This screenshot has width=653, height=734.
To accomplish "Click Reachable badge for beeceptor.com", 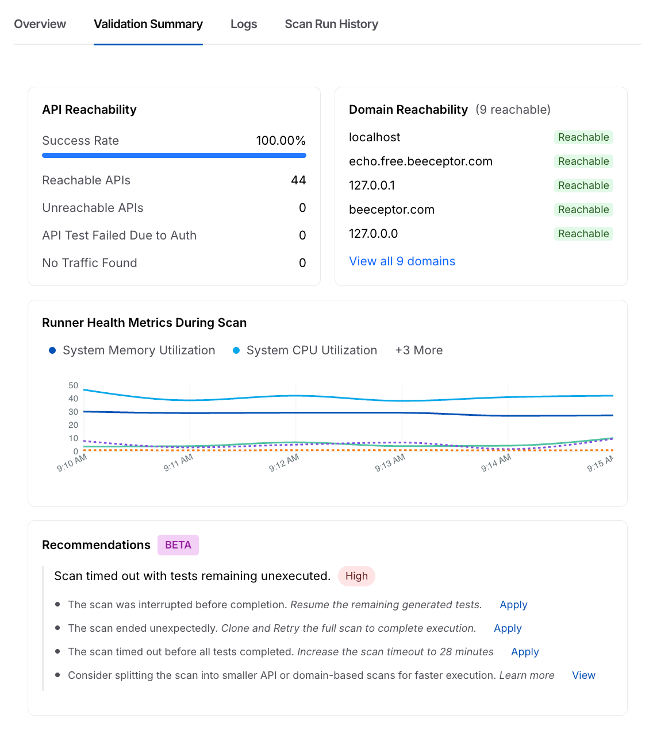I will (583, 210).
